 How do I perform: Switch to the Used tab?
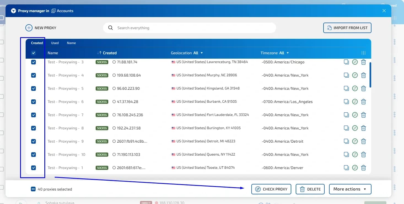[55, 43]
